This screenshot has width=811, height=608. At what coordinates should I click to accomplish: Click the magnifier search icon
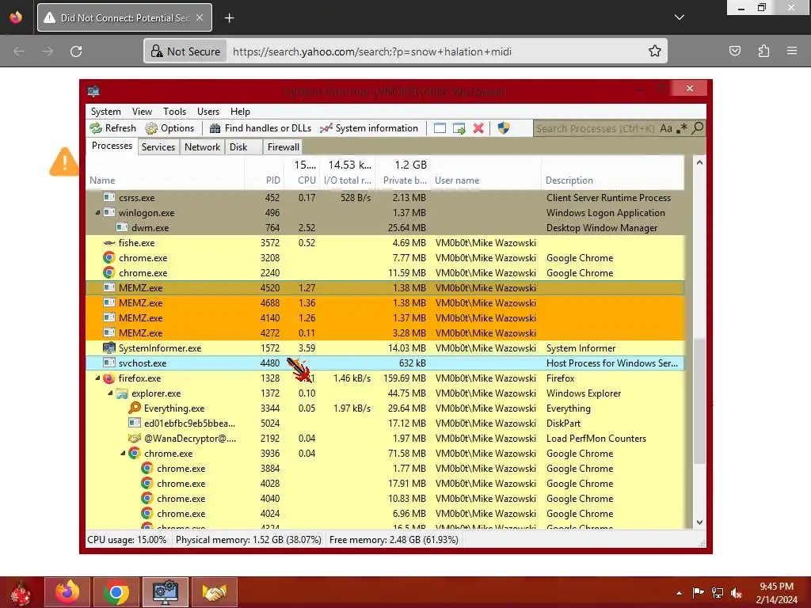coord(698,127)
